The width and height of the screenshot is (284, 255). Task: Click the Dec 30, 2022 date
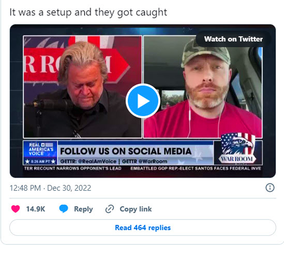point(69,188)
